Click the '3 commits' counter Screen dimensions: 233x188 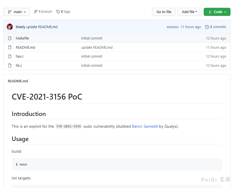point(218,27)
